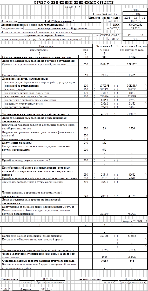Click the ОКВЭД value 29.12.2
The width and height of the screenshot is (148, 291).
[x=135, y=28]
